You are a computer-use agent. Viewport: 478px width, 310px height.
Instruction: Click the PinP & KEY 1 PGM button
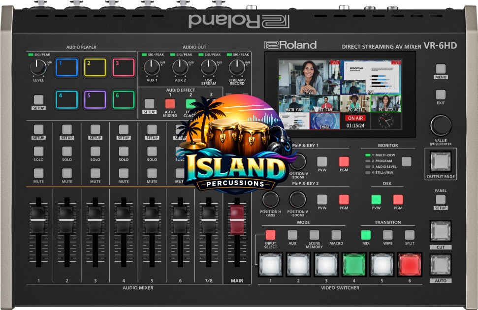click(344, 161)
